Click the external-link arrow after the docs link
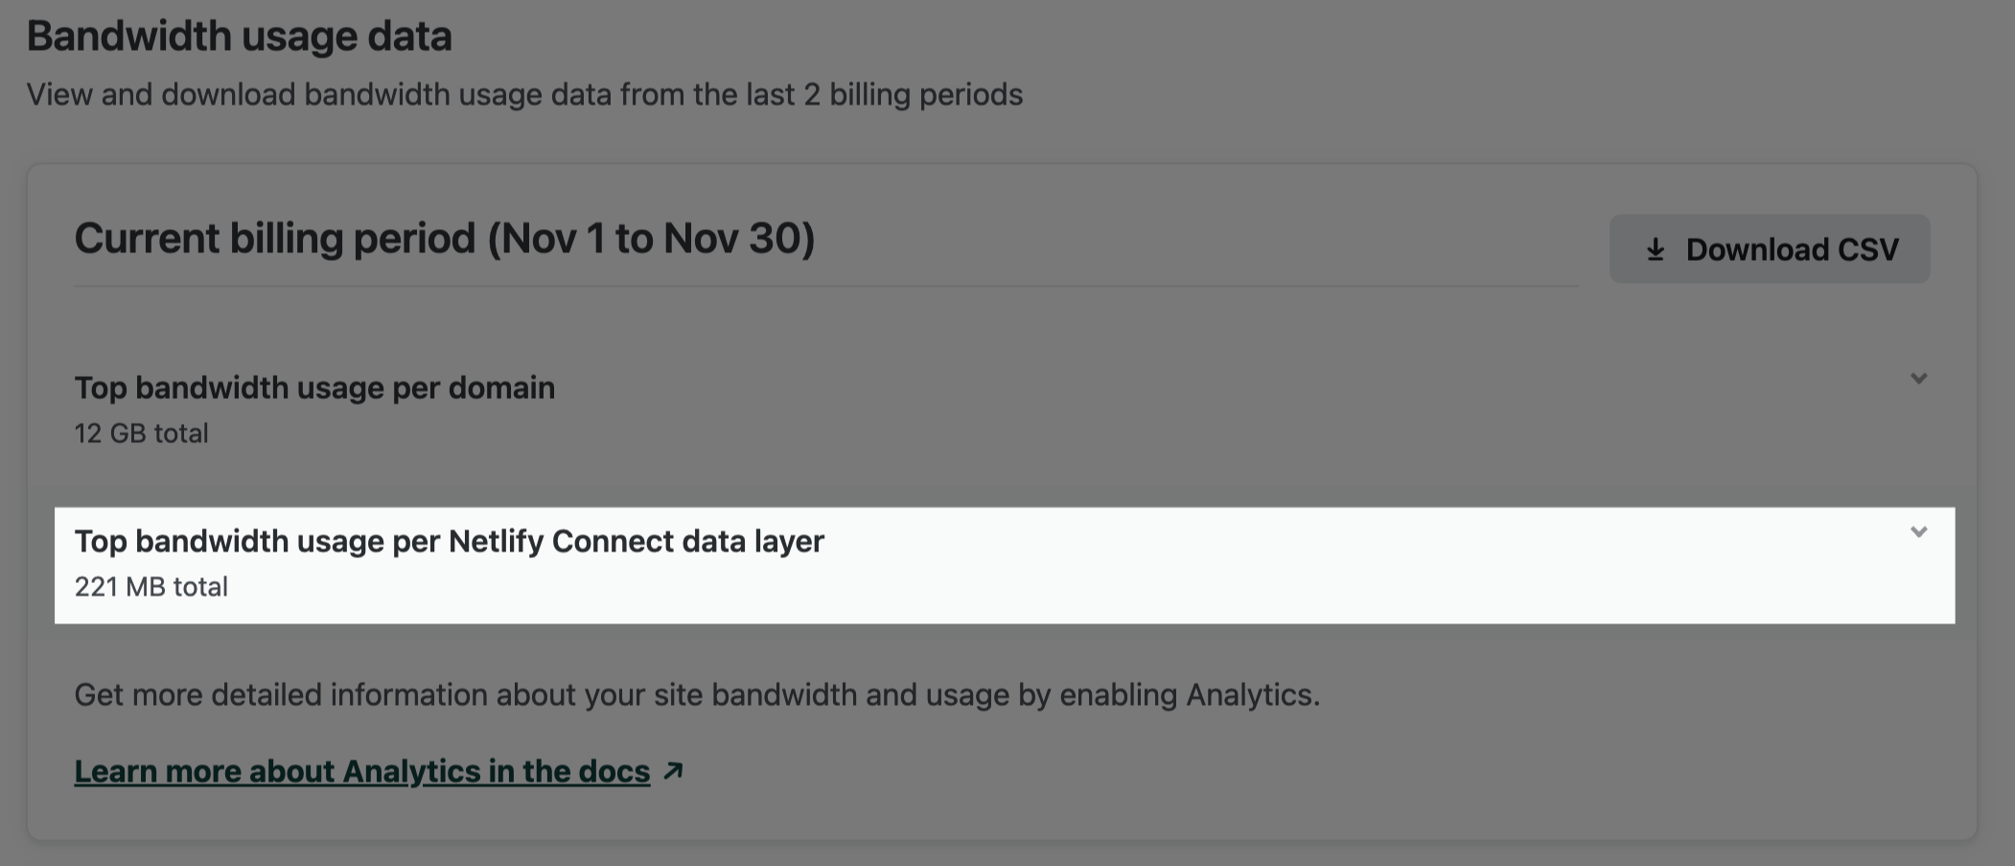The width and height of the screenshot is (2015, 866). [674, 770]
